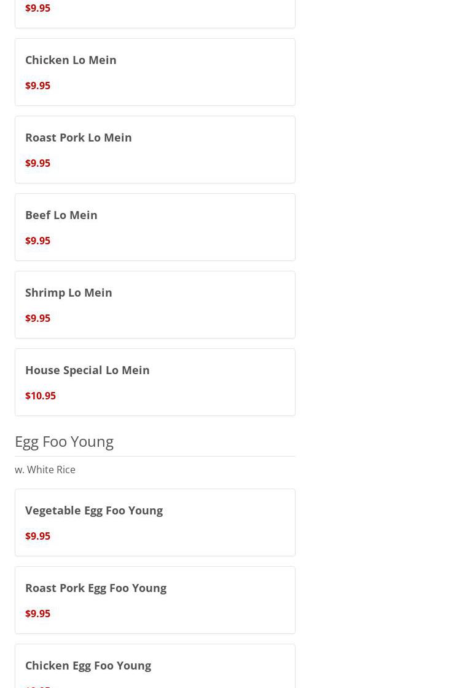The width and height of the screenshot is (473, 688).
Task: Click the $9.95 price under Beef Lo Mein
Action: [37, 241]
